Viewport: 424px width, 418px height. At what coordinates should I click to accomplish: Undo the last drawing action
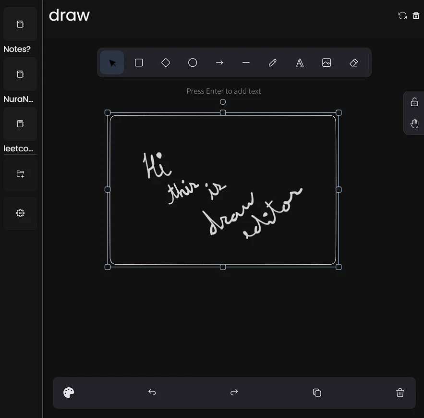[x=152, y=393]
